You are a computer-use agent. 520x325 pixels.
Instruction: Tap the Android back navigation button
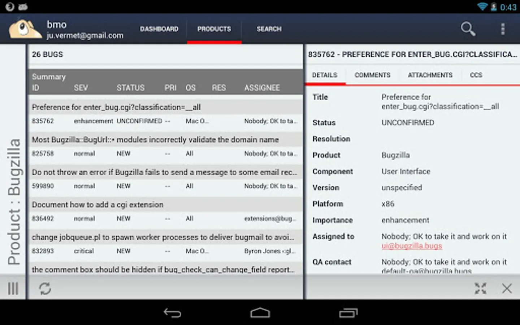pos(172,313)
